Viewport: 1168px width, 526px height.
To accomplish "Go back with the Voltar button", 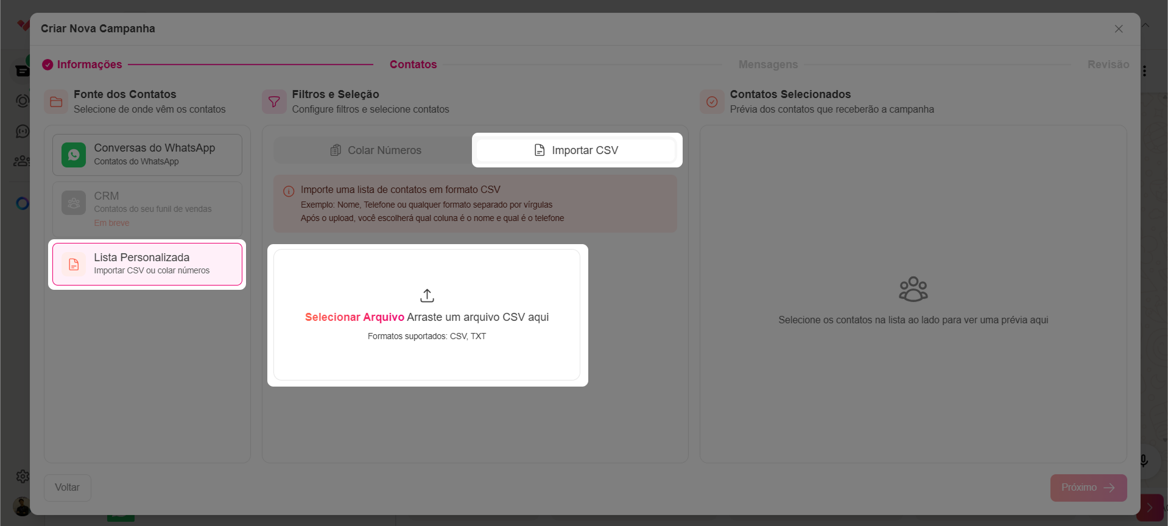I will point(68,488).
